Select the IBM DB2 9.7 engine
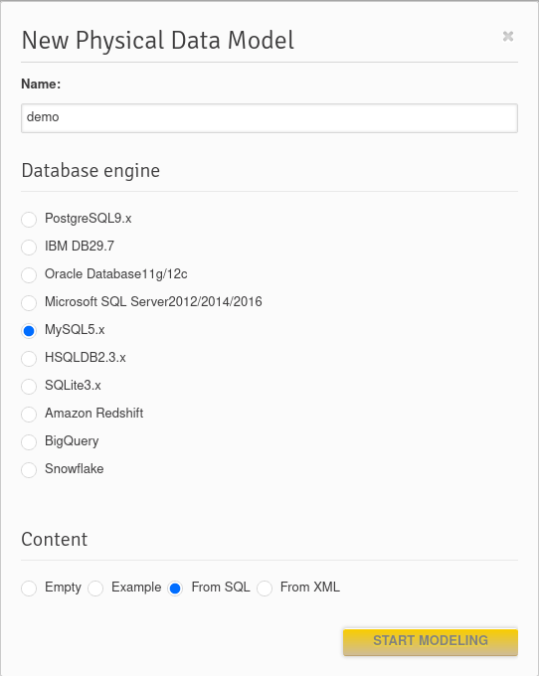This screenshot has height=676, width=539. point(29,248)
